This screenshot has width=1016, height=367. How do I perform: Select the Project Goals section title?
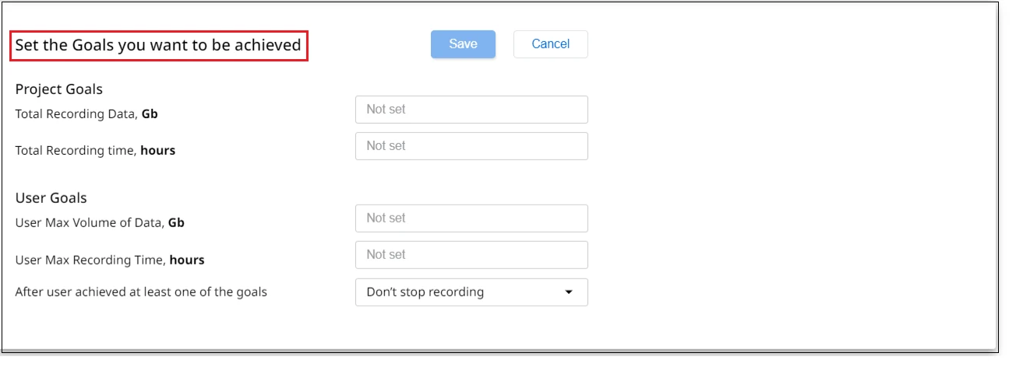click(59, 89)
